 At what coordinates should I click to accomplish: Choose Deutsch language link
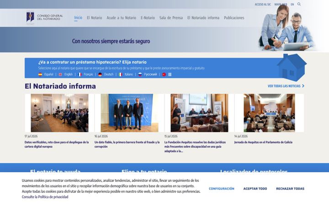[x=109, y=74]
